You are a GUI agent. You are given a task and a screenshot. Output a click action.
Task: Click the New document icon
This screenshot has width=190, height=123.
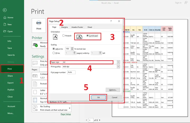[5, 24]
